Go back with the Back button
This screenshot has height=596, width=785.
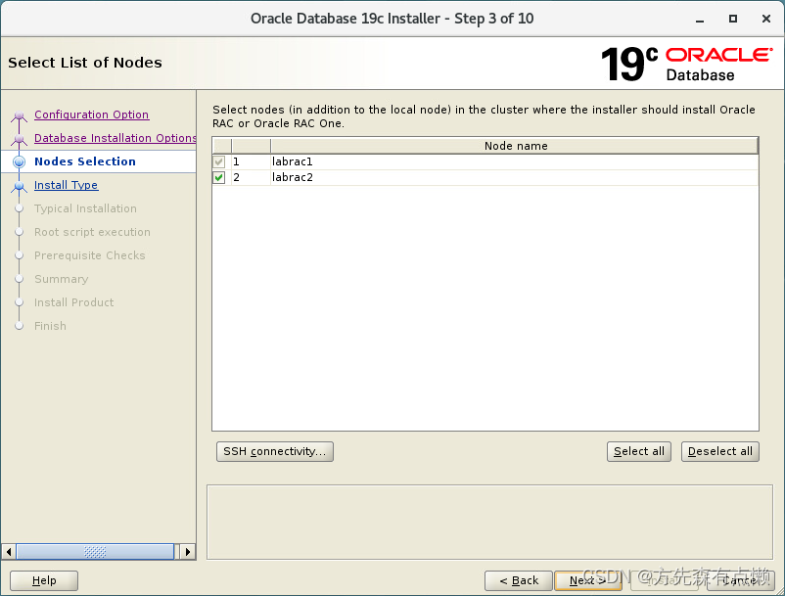point(519,580)
